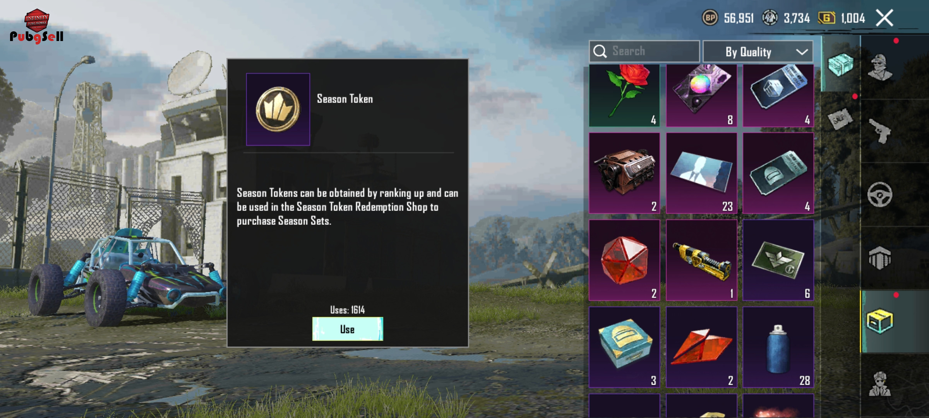The height and width of the screenshot is (418, 929).
Task: Select the blue spray can item
Action: point(778,347)
